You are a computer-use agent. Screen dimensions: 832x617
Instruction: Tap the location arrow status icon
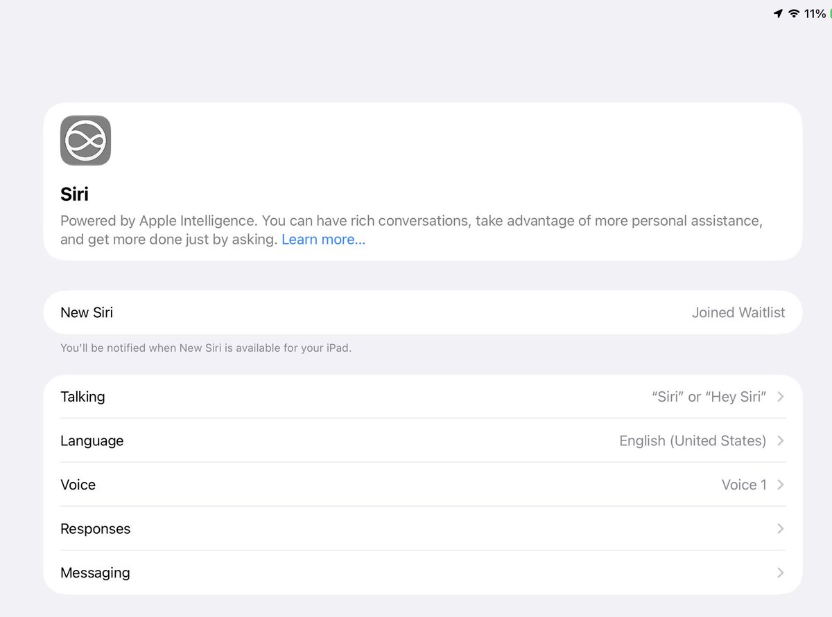point(779,14)
